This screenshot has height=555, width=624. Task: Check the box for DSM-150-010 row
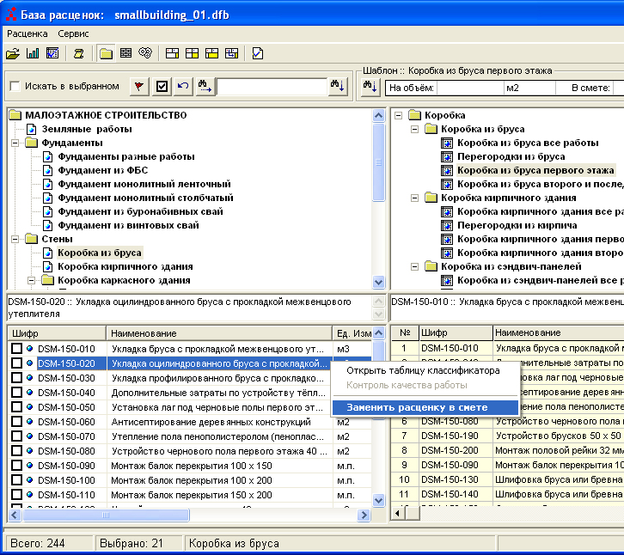16,349
